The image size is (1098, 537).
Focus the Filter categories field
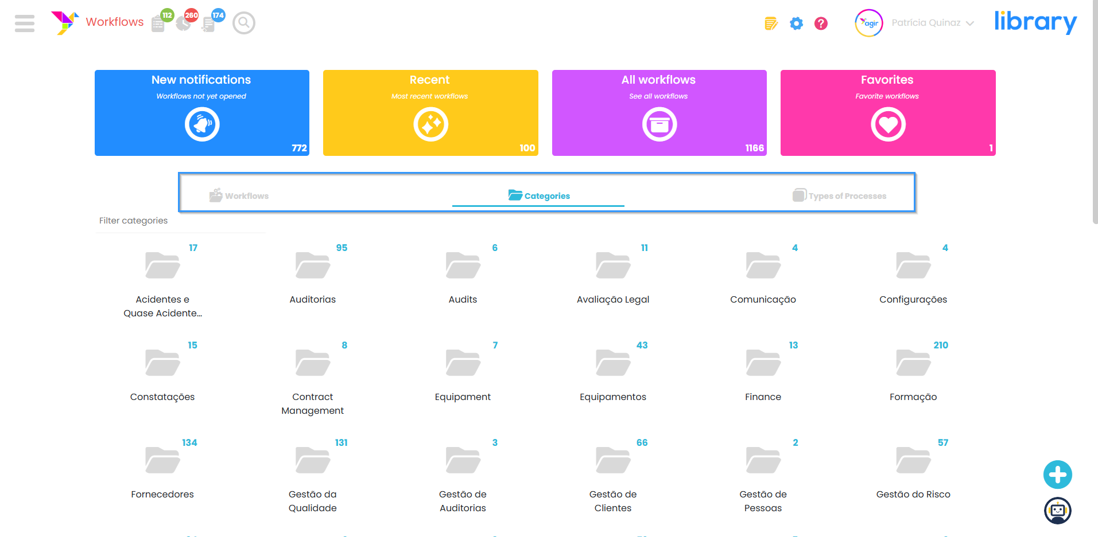[x=181, y=221]
